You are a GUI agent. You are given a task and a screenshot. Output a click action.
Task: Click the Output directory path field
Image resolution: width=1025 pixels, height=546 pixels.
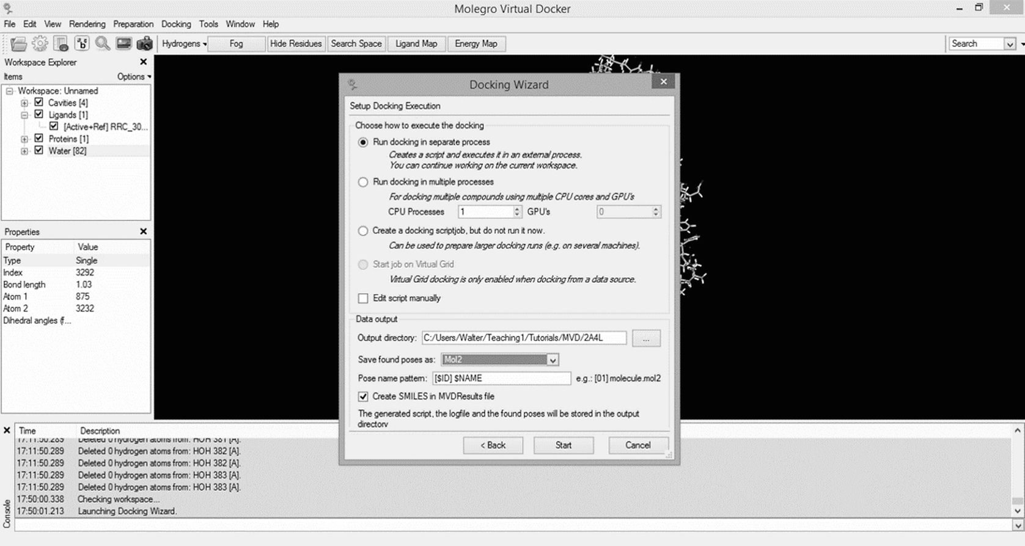(x=524, y=338)
